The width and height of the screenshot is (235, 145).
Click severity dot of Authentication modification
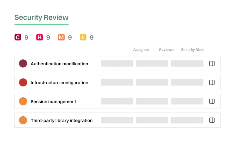(23, 64)
